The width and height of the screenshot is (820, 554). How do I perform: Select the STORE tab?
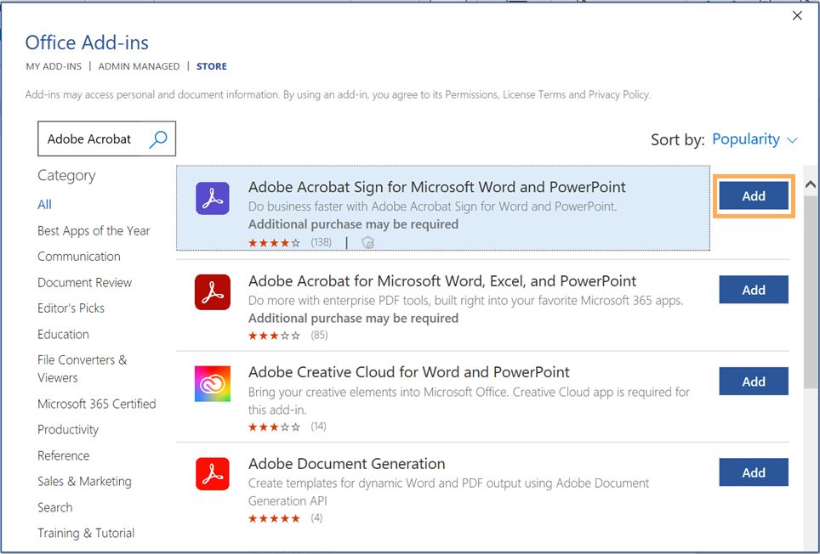pos(211,66)
